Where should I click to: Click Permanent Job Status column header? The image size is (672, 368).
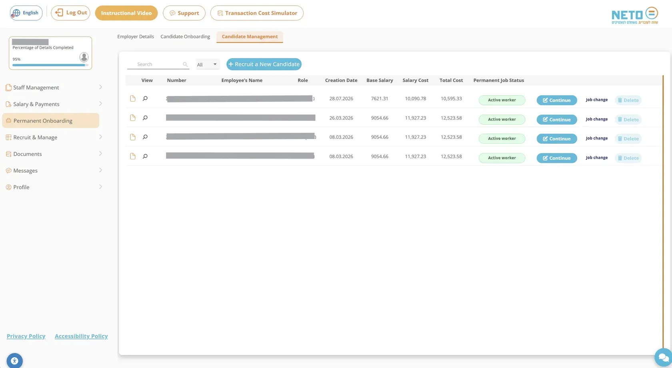coord(498,80)
